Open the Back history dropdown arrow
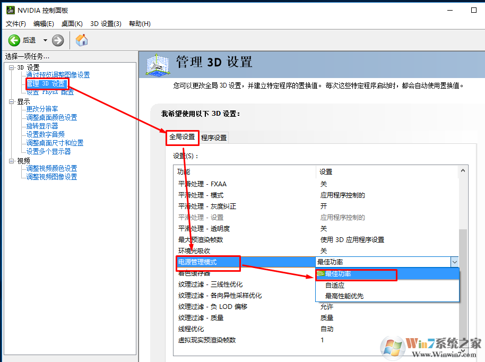Viewport: 485px width, 362px height. click(45, 40)
